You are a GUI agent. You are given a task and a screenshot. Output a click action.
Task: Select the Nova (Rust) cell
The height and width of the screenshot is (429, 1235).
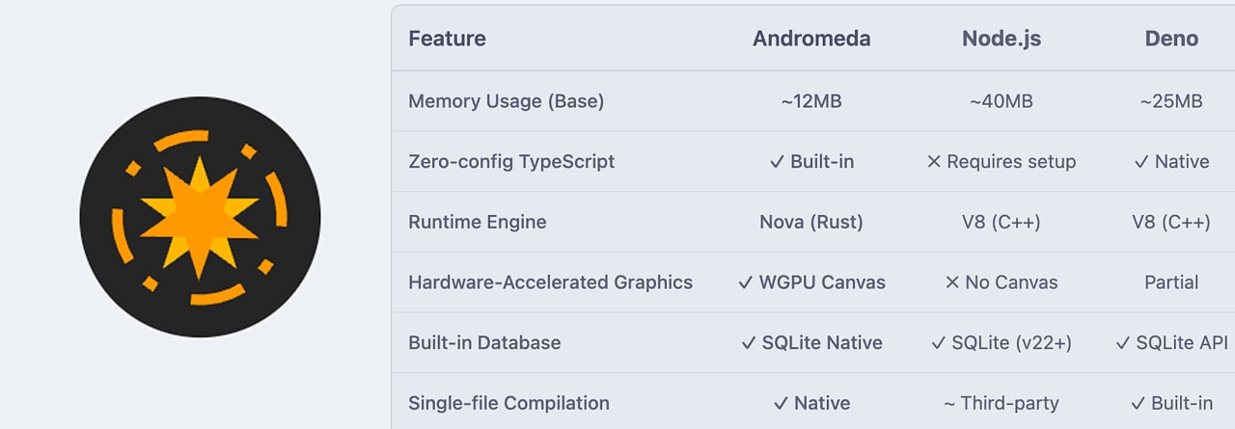811,222
